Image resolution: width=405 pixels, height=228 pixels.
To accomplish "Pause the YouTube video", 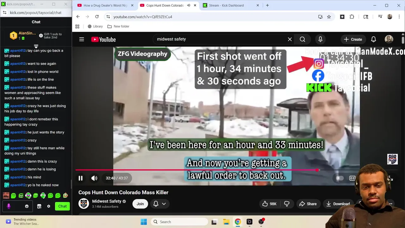I will [x=80, y=178].
